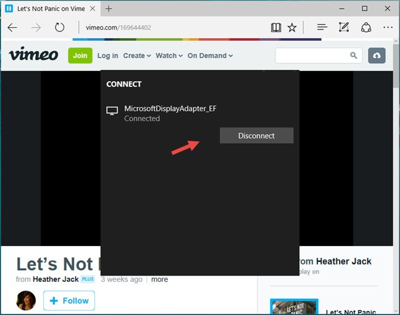Click the PLUS badge next to Heather Jack

click(x=88, y=279)
